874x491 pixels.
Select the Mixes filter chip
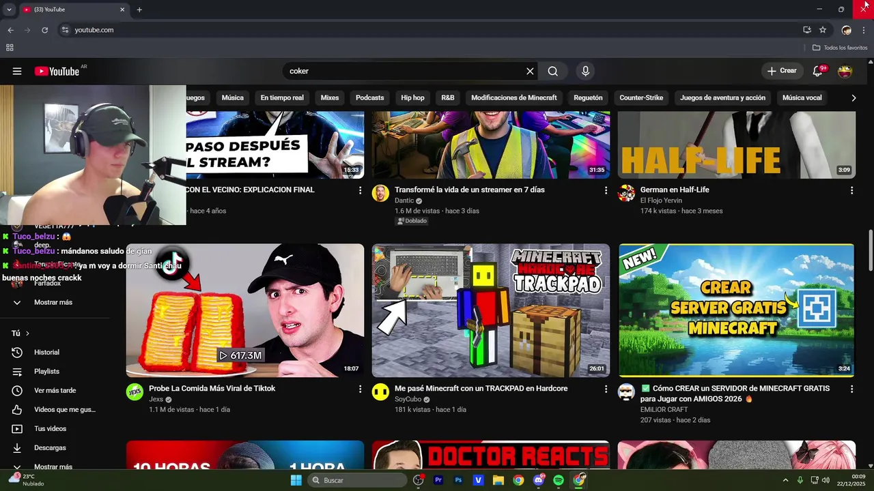click(x=330, y=98)
